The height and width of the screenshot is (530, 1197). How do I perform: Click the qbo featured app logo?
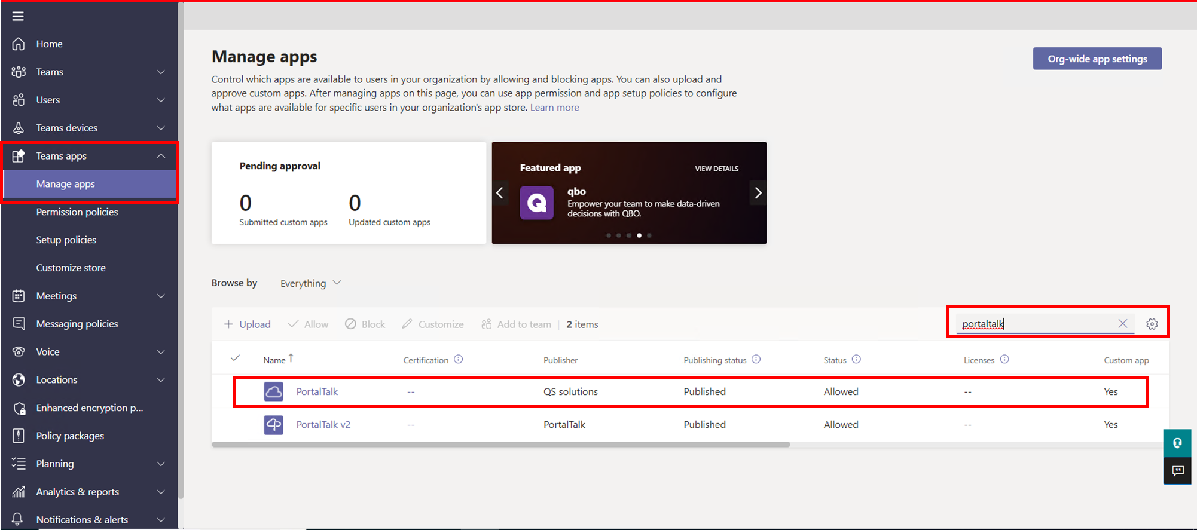[x=537, y=203]
